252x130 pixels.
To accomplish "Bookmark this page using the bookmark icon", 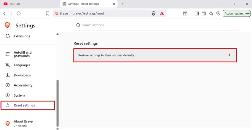I will click(47, 14).
